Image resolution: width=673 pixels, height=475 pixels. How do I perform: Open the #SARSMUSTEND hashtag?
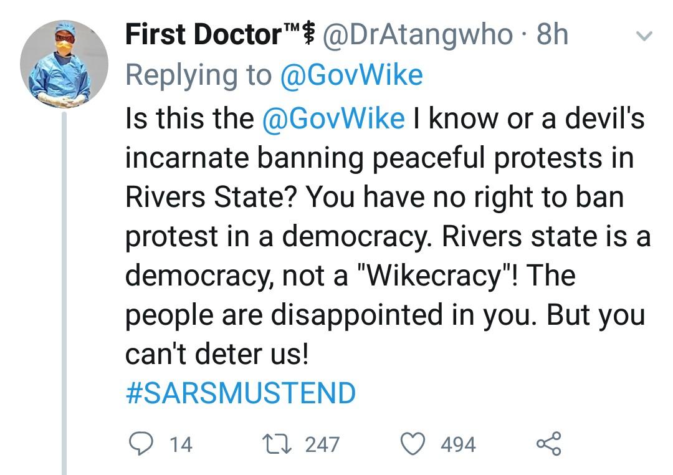coord(241,393)
